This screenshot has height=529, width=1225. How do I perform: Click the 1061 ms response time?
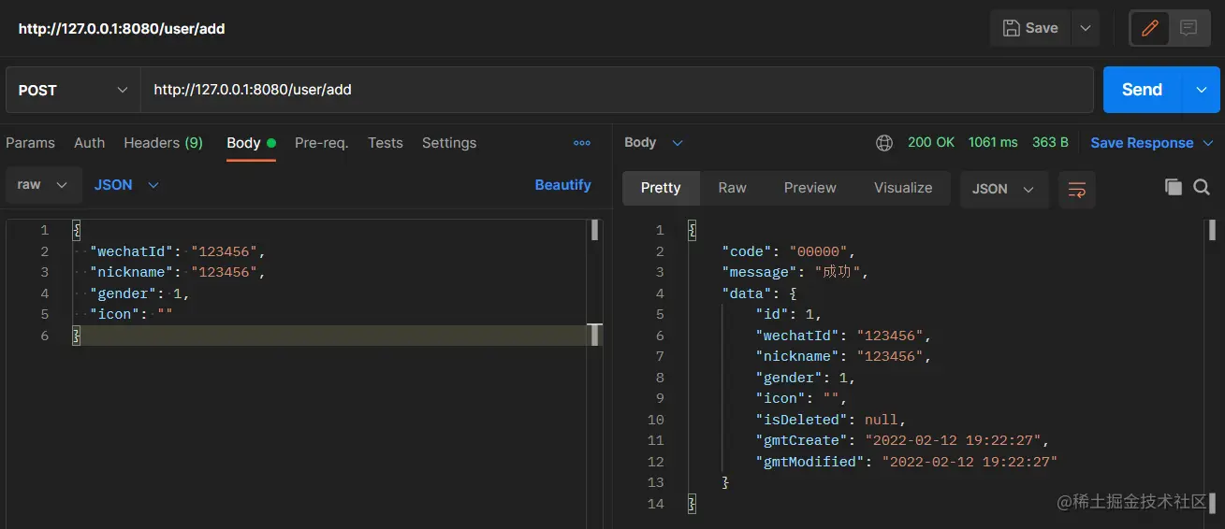pos(993,143)
